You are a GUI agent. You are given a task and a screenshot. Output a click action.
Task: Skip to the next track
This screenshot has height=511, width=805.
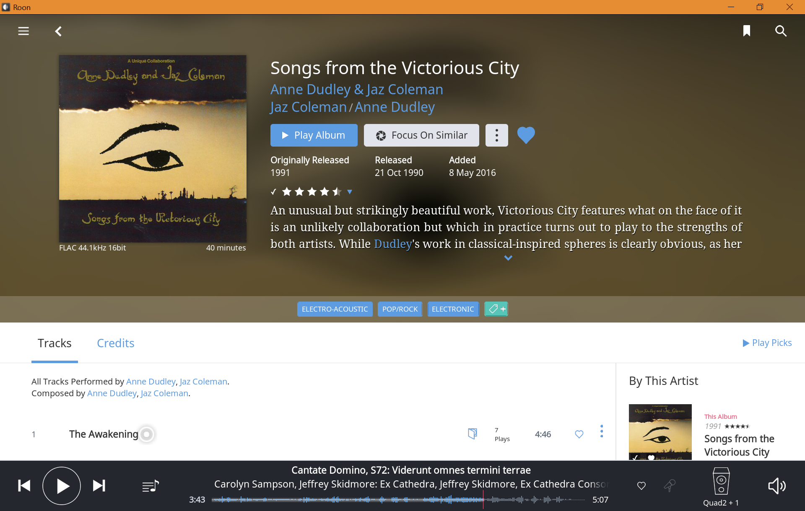click(x=99, y=486)
